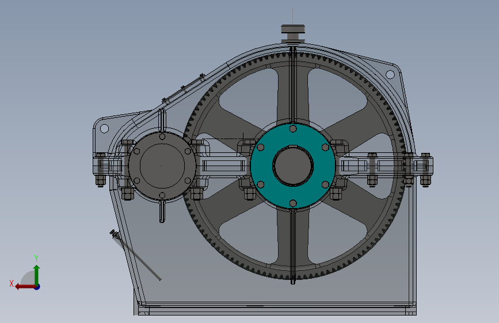
Task: Click the "X" axis label
Action: [12, 283]
